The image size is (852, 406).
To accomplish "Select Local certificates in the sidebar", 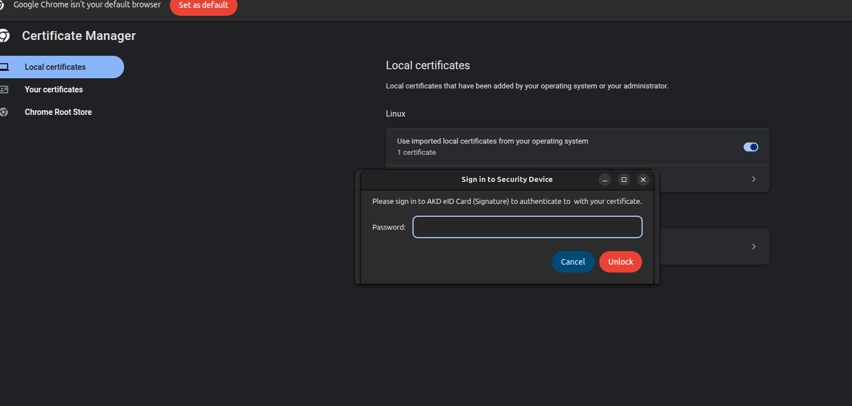I will click(x=55, y=67).
